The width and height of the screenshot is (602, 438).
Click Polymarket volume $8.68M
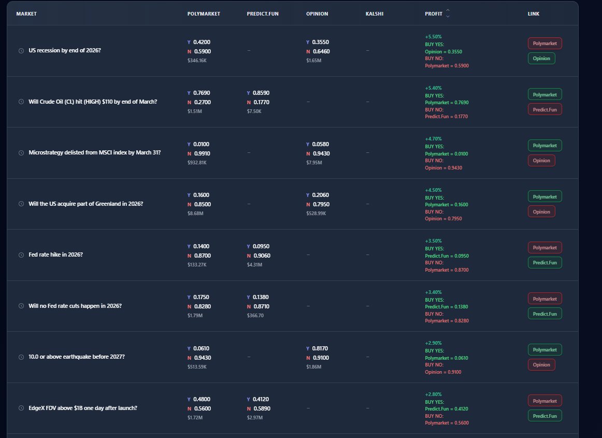click(195, 214)
